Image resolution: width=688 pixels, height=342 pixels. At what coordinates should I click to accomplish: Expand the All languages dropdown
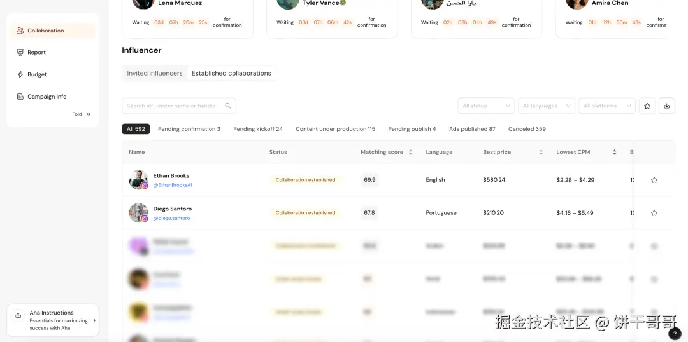[547, 106]
